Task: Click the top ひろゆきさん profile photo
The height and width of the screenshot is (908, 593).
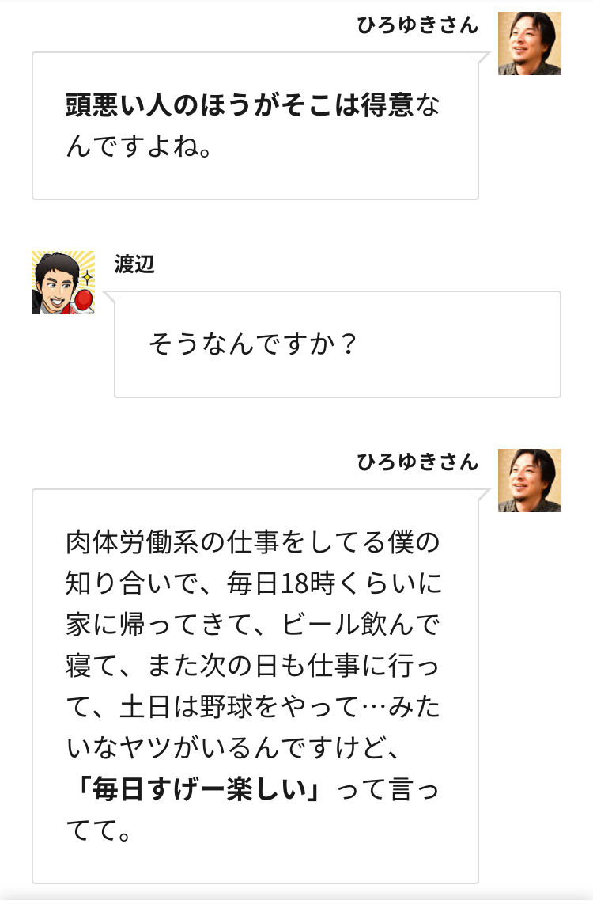Action: 530,44
